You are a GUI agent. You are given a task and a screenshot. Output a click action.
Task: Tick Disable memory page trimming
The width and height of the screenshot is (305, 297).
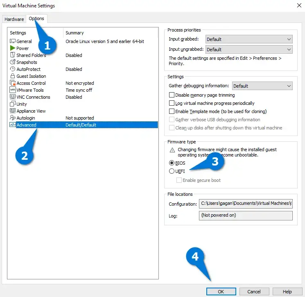pyautogui.click(x=172, y=95)
